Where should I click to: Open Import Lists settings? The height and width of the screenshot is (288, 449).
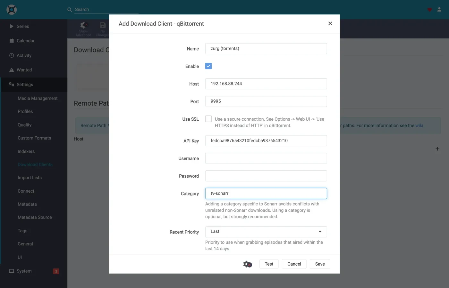pyautogui.click(x=30, y=178)
